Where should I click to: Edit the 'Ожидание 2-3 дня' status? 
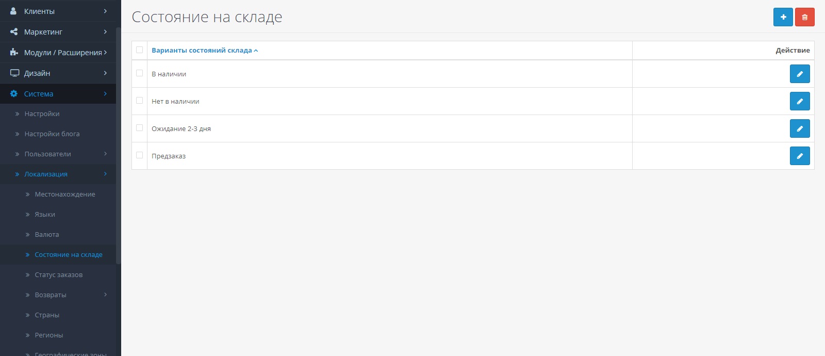[799, 128]
